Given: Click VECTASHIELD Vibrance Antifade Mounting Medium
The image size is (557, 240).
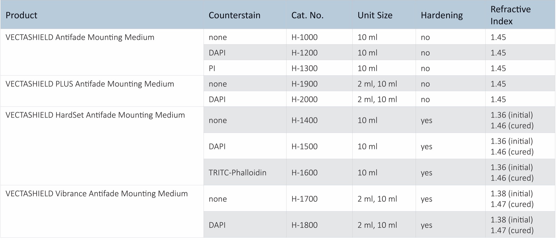Looking at the screenshot, I should coord(97,194).
